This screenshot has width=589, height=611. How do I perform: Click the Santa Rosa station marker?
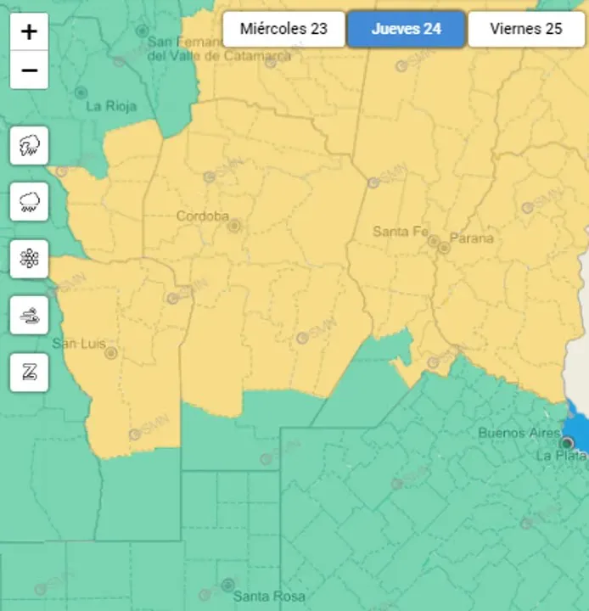227,585
